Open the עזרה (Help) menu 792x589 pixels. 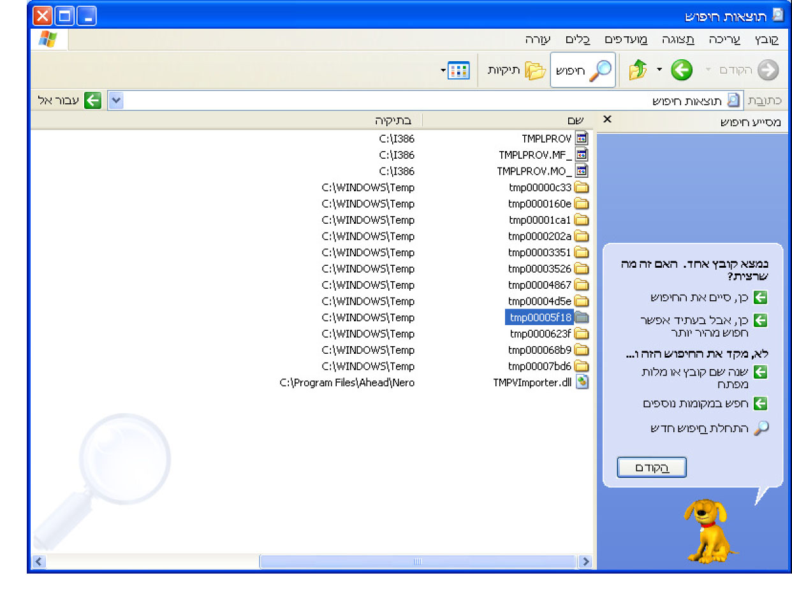pyautogui.click(x=538, y=40)
